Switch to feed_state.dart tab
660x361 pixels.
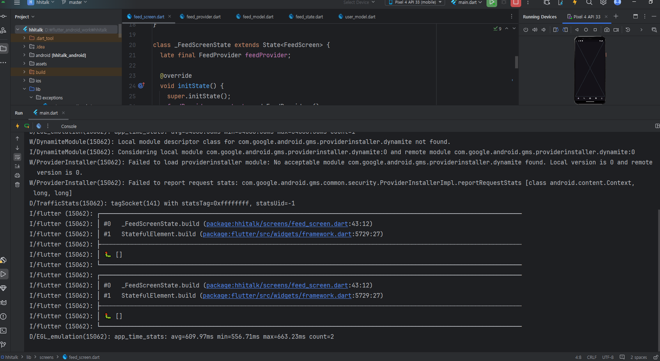point(306,17)
